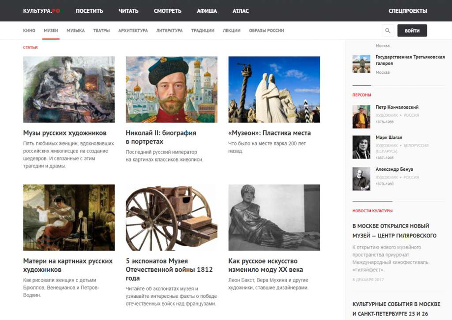
Task: Open the 1812 war museum cart thumbnail
Action: click(x=172, y=218)
